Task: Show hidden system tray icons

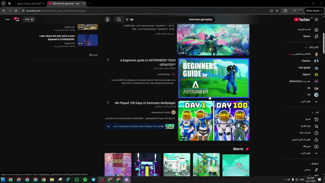Action: point(285,180)
